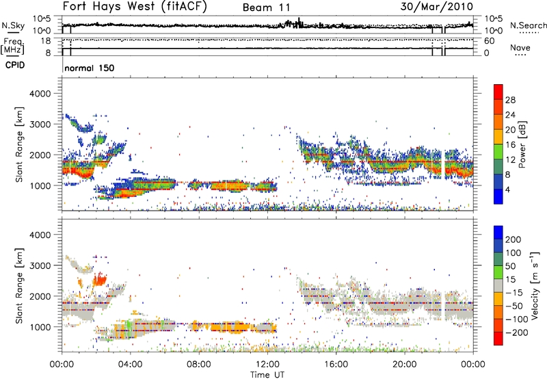This screenshot has width=547, height=379.
Task: Click the 'normal 150' CPID text
Action: point(90,68)
